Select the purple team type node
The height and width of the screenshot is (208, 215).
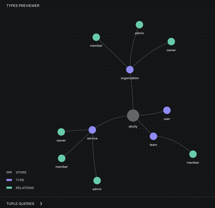[153, 136]
